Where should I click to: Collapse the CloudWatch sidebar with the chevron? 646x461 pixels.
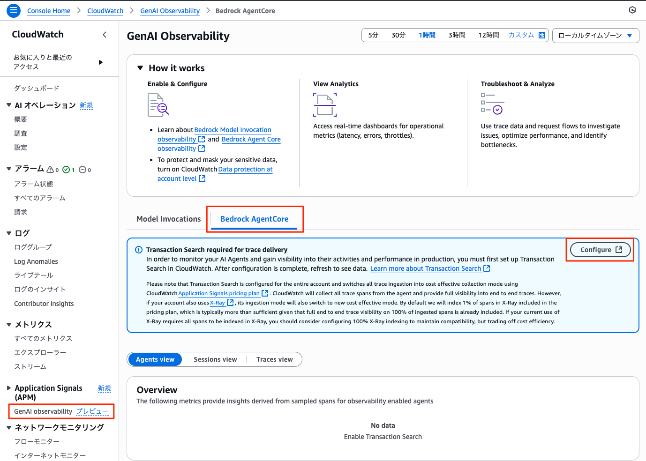click(x=105, y=35)
